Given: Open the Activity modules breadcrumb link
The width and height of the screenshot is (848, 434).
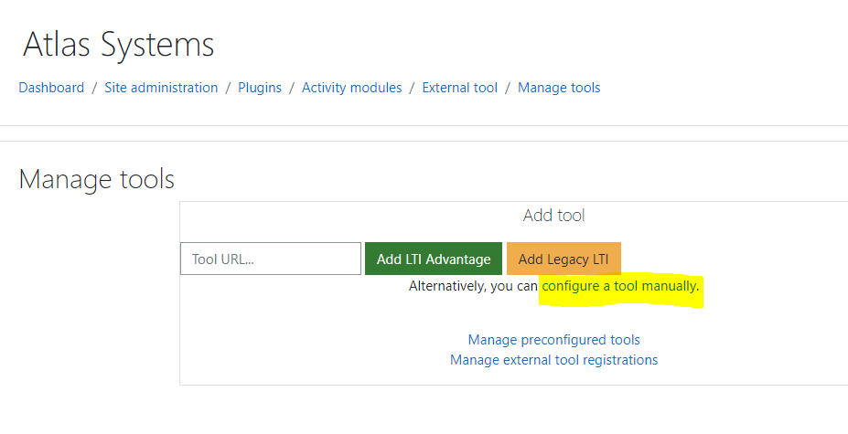Looking at the screenshot, I should tap(351, 88).
